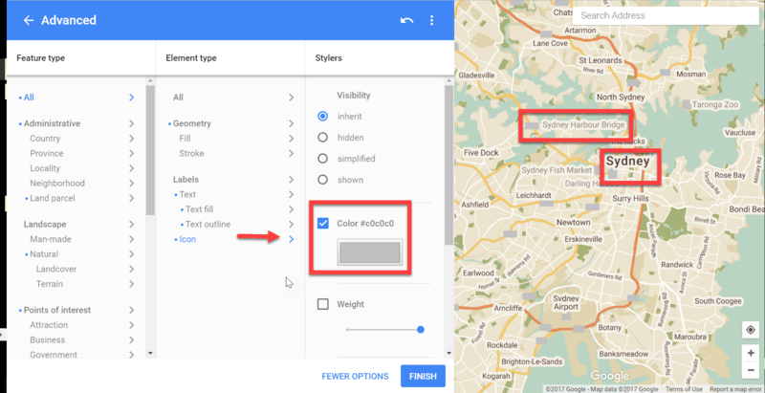Image resolution: width=765 pixels, height=393 pixels.
Task: Expand Landscape feature chevron
Action: (x=131, y=225)
